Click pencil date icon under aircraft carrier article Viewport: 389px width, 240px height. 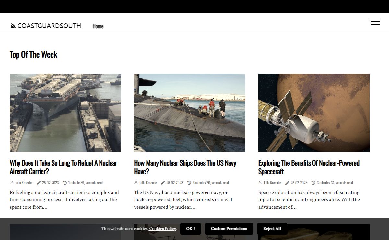pyautogui.click(x=39, y=183)
